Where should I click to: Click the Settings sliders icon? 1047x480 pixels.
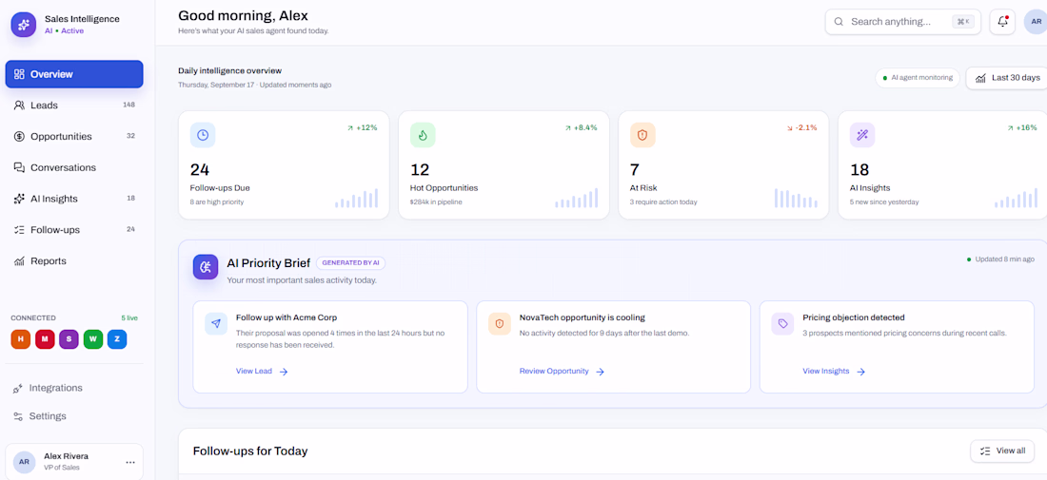click(19, 416)
